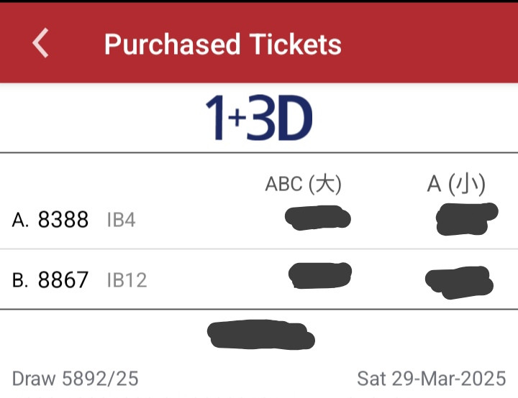518x398 pixels.
Task: Tap redacted big amount for 8867
Action: point(320,276)
